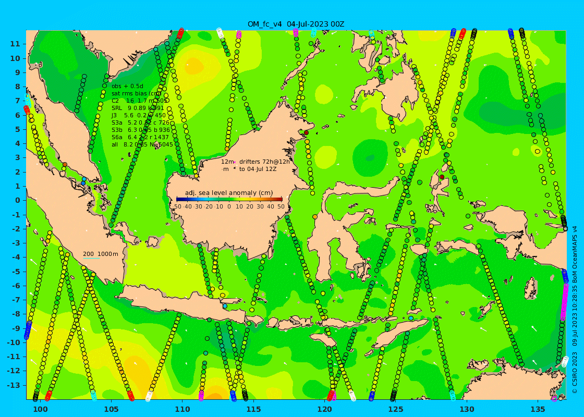Click the 'sat rms bias (cm)' legend header

(x=136, y=93)
